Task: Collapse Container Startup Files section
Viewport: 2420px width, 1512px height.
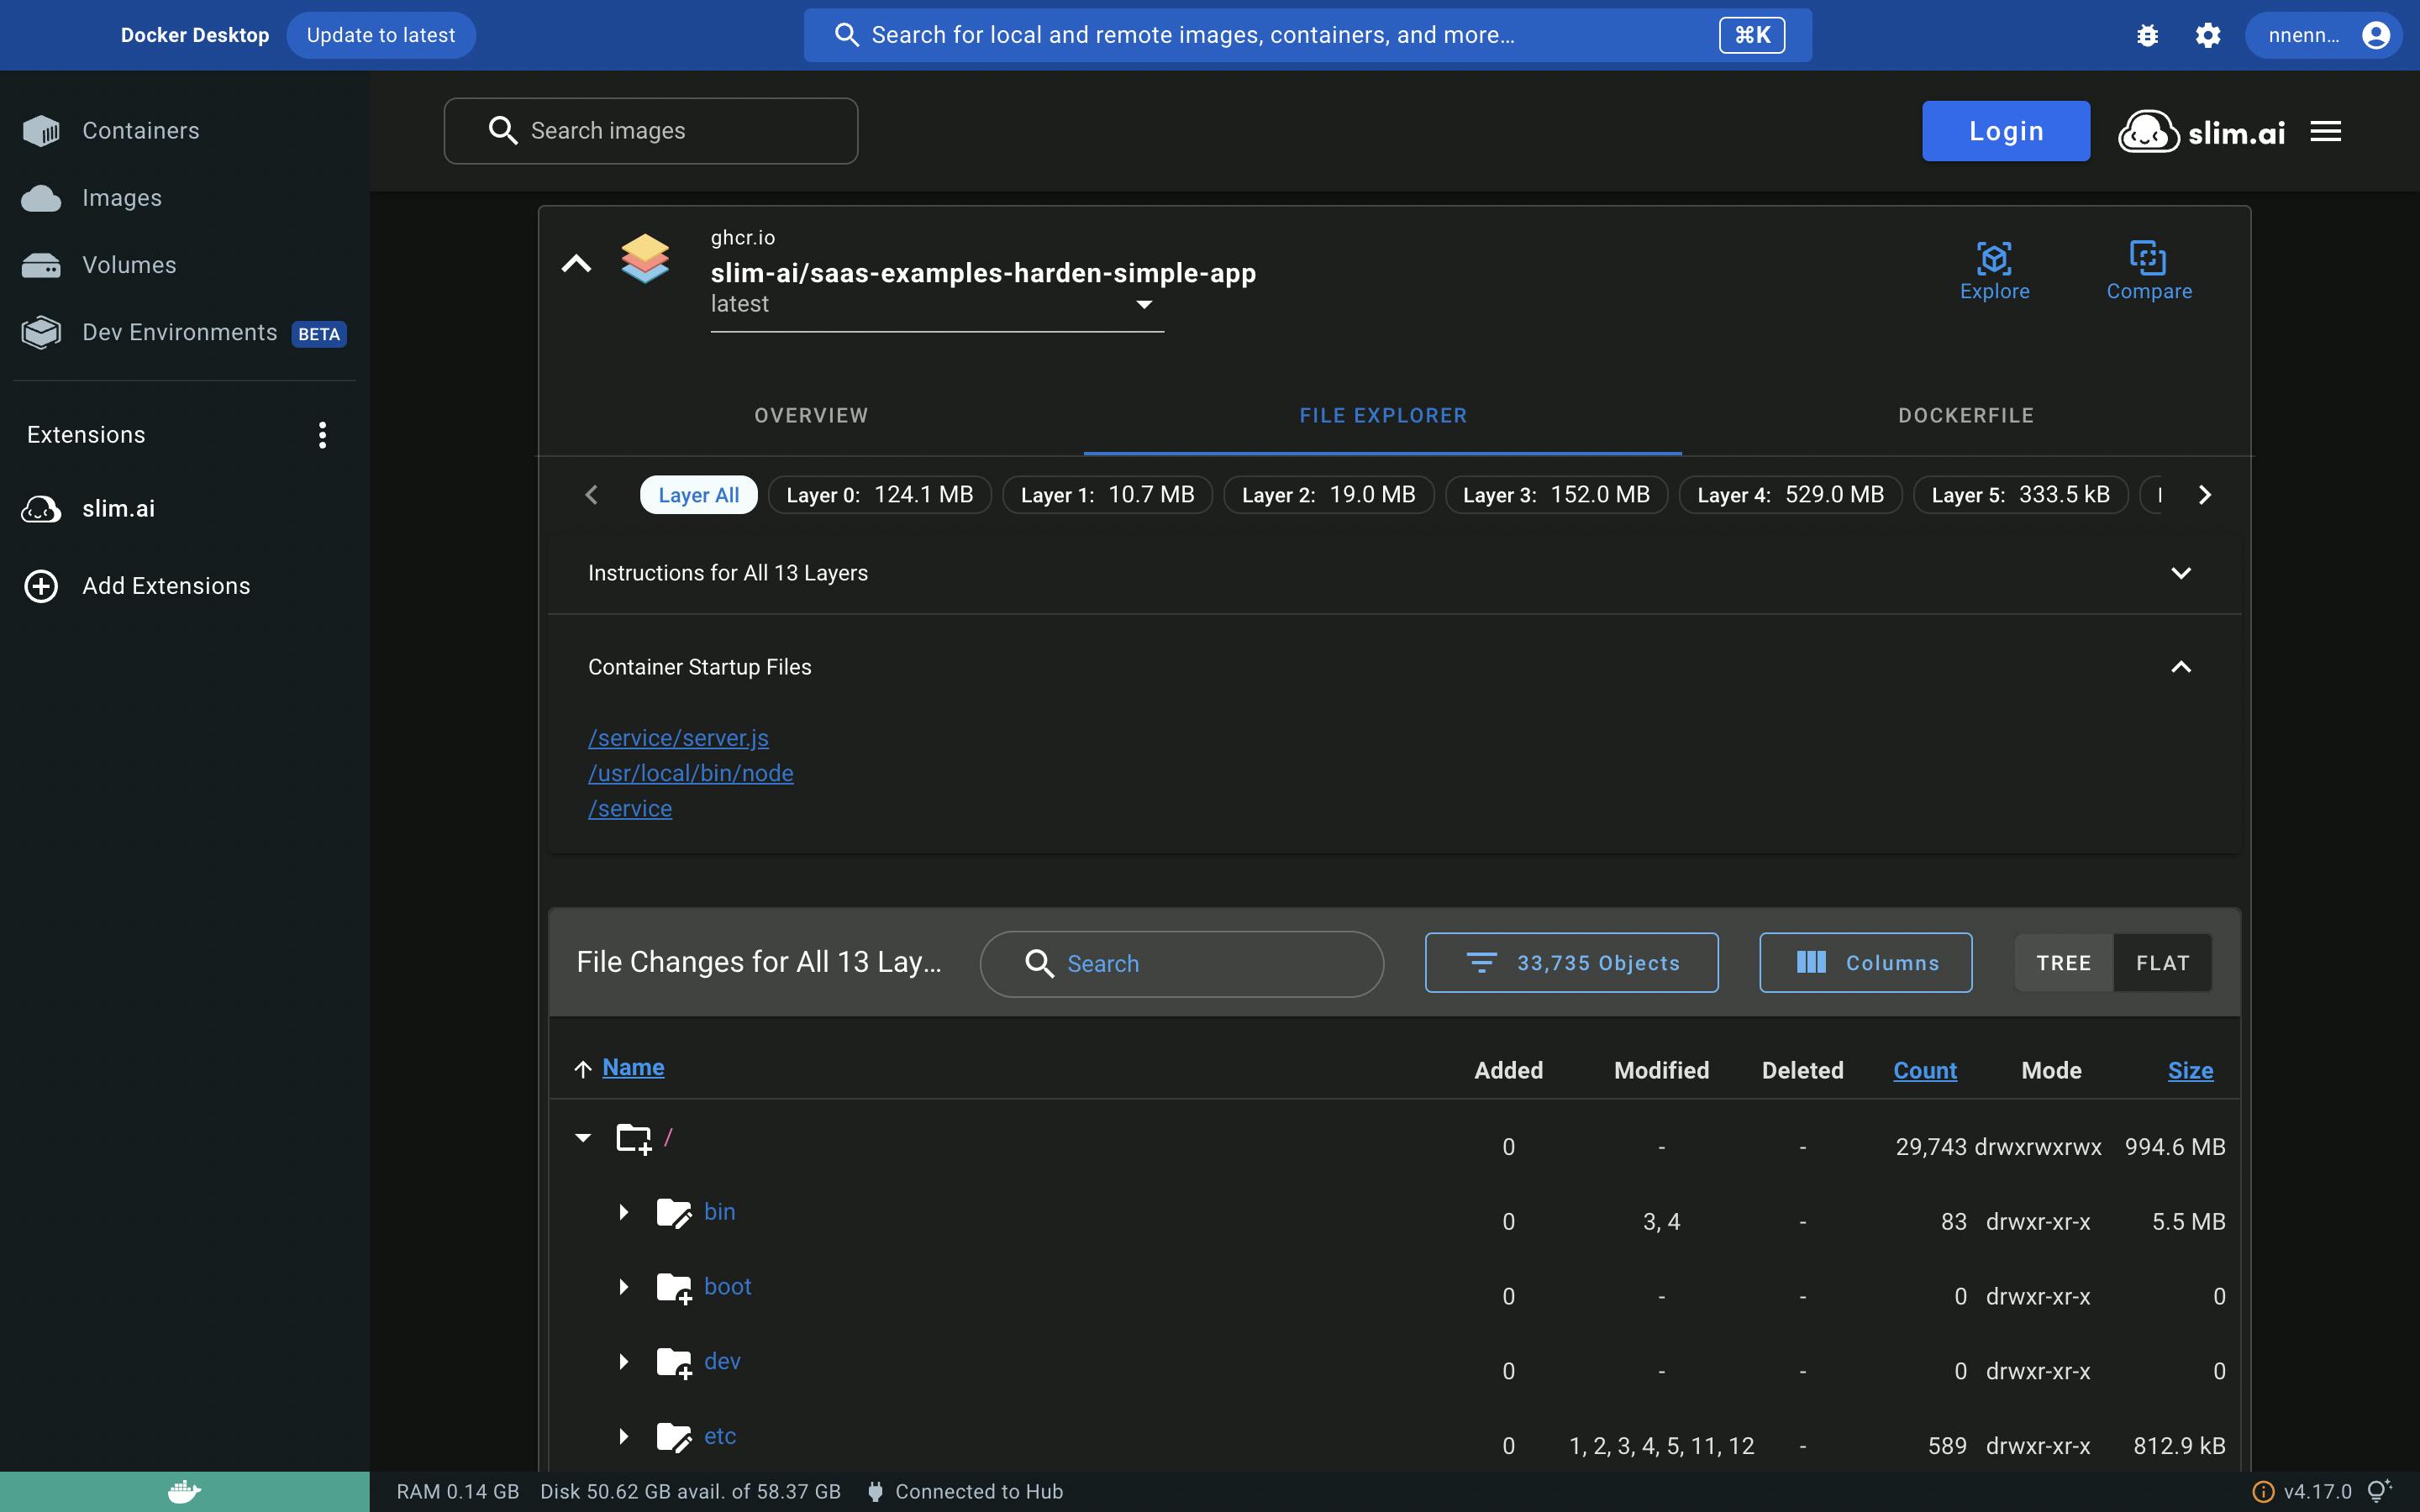Action: click(1394, 667)
